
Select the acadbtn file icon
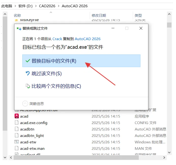(x=17, y=129)
